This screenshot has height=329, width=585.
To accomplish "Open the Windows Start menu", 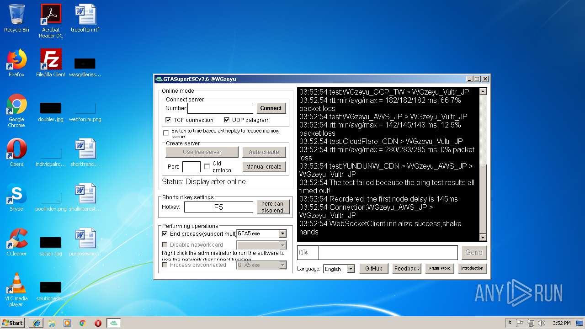I will point(13,323).
